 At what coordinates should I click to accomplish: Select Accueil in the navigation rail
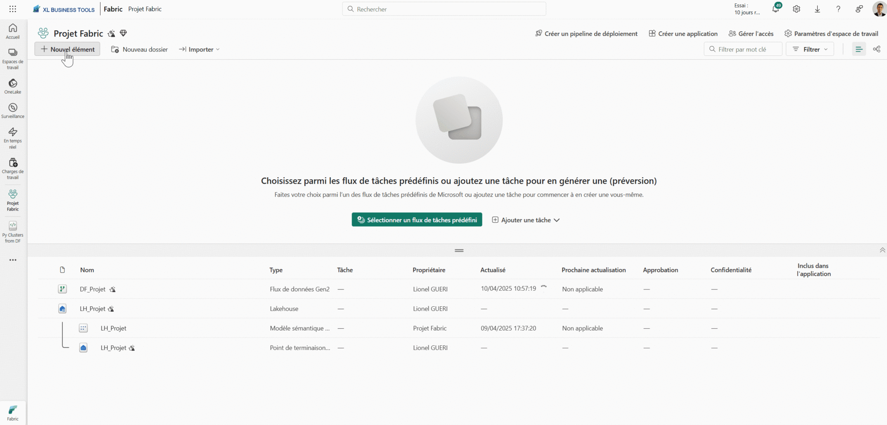[13, 30]
